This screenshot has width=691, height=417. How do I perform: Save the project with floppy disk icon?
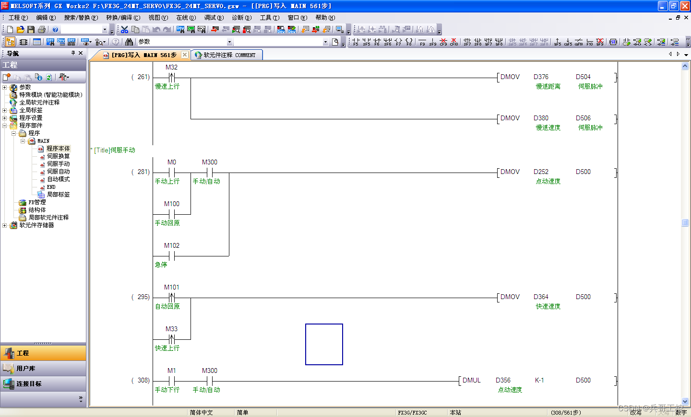(x=31, y=30)
